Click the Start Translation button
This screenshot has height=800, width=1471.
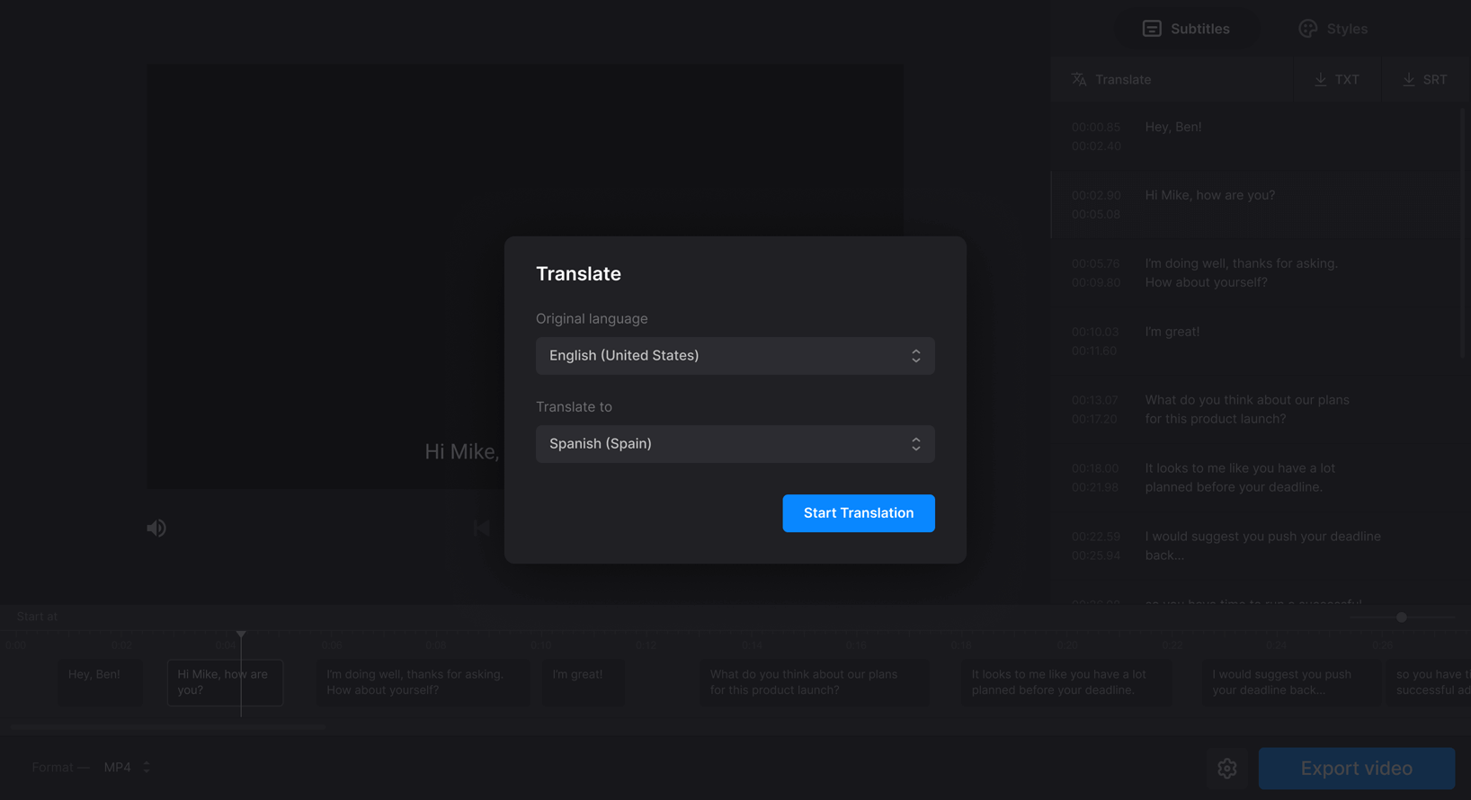click(x=858, y=513)
